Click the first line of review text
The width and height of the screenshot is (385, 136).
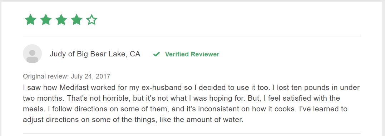pyautogui.click(x=191, y=87)
